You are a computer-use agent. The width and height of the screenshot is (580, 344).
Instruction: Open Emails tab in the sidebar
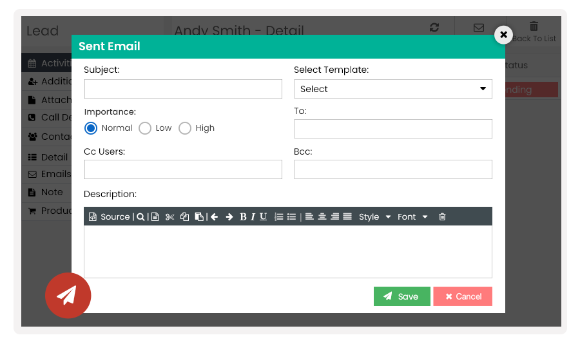tap(46, 174)
